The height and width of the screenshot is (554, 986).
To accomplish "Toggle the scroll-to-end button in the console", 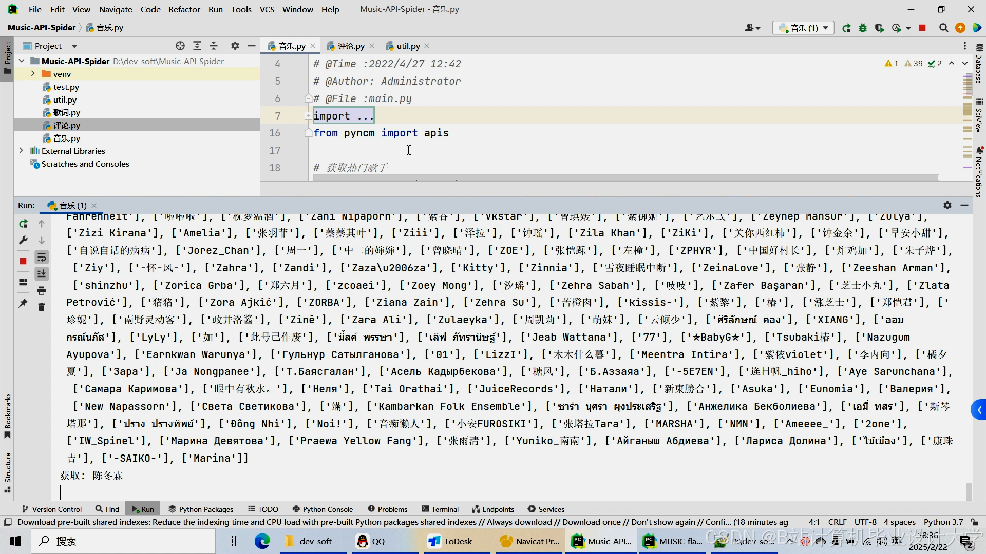I will click(42, 273).
